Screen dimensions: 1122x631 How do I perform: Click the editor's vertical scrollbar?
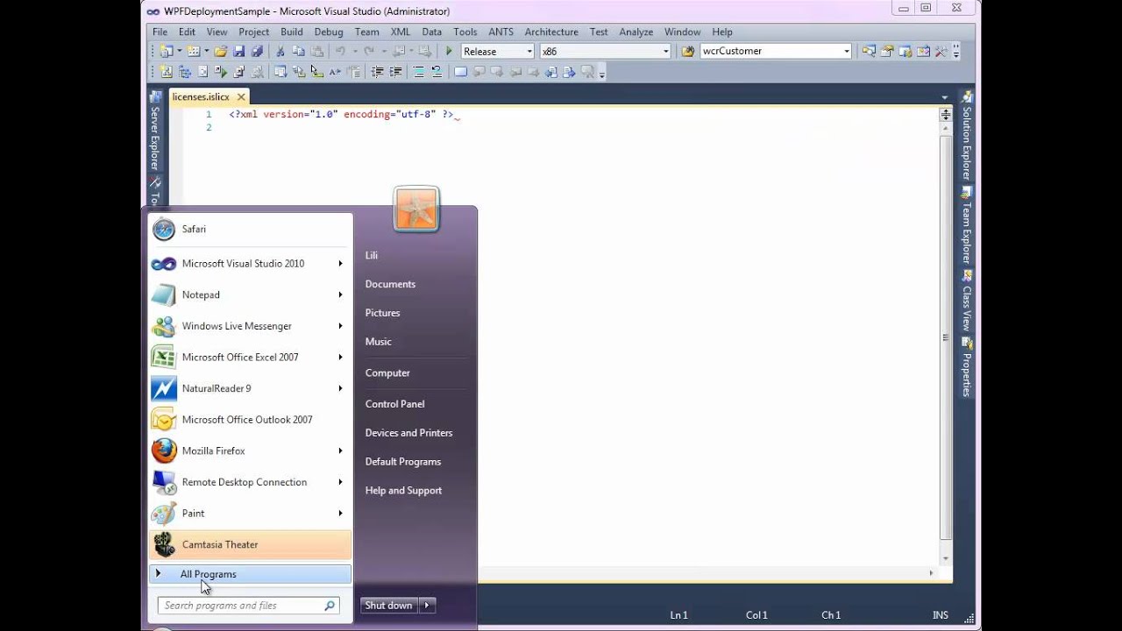pos(946,337)
